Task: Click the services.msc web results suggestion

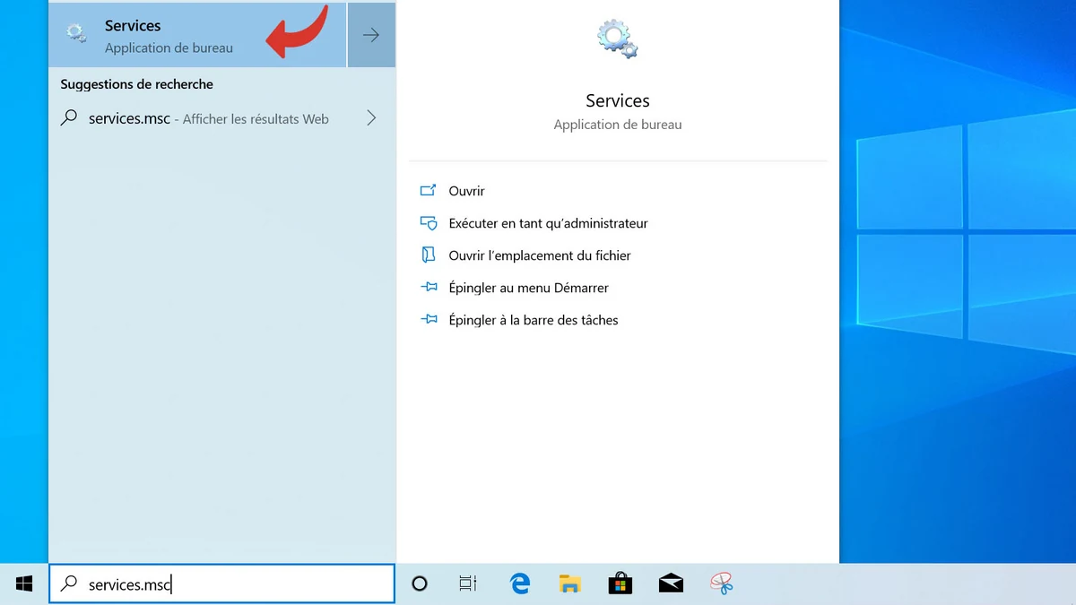Action: point(208,118)
